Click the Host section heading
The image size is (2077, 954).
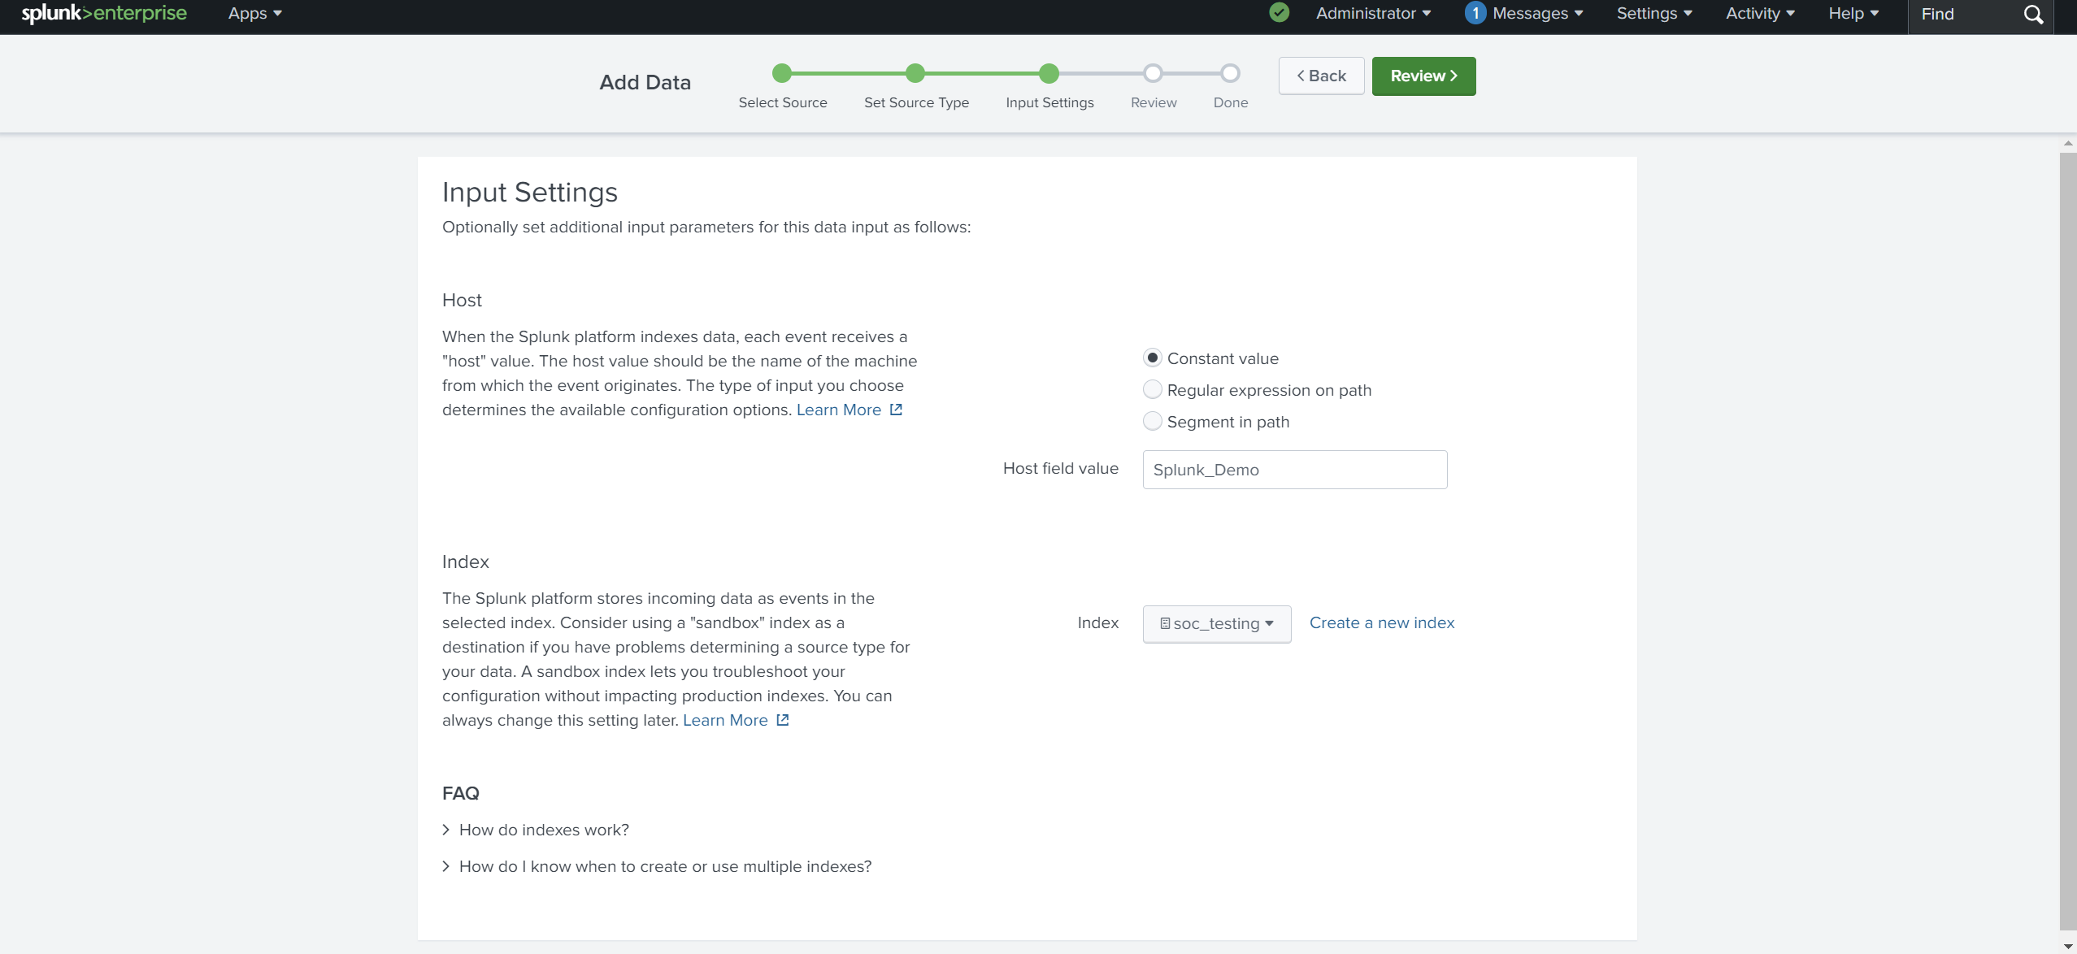point(462,300)
